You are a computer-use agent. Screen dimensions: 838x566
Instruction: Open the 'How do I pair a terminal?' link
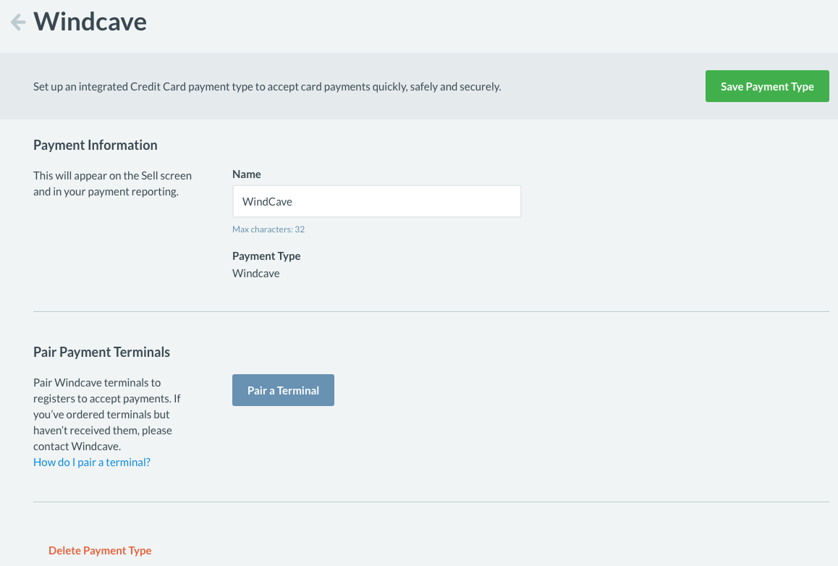click(x=92, y=462)
